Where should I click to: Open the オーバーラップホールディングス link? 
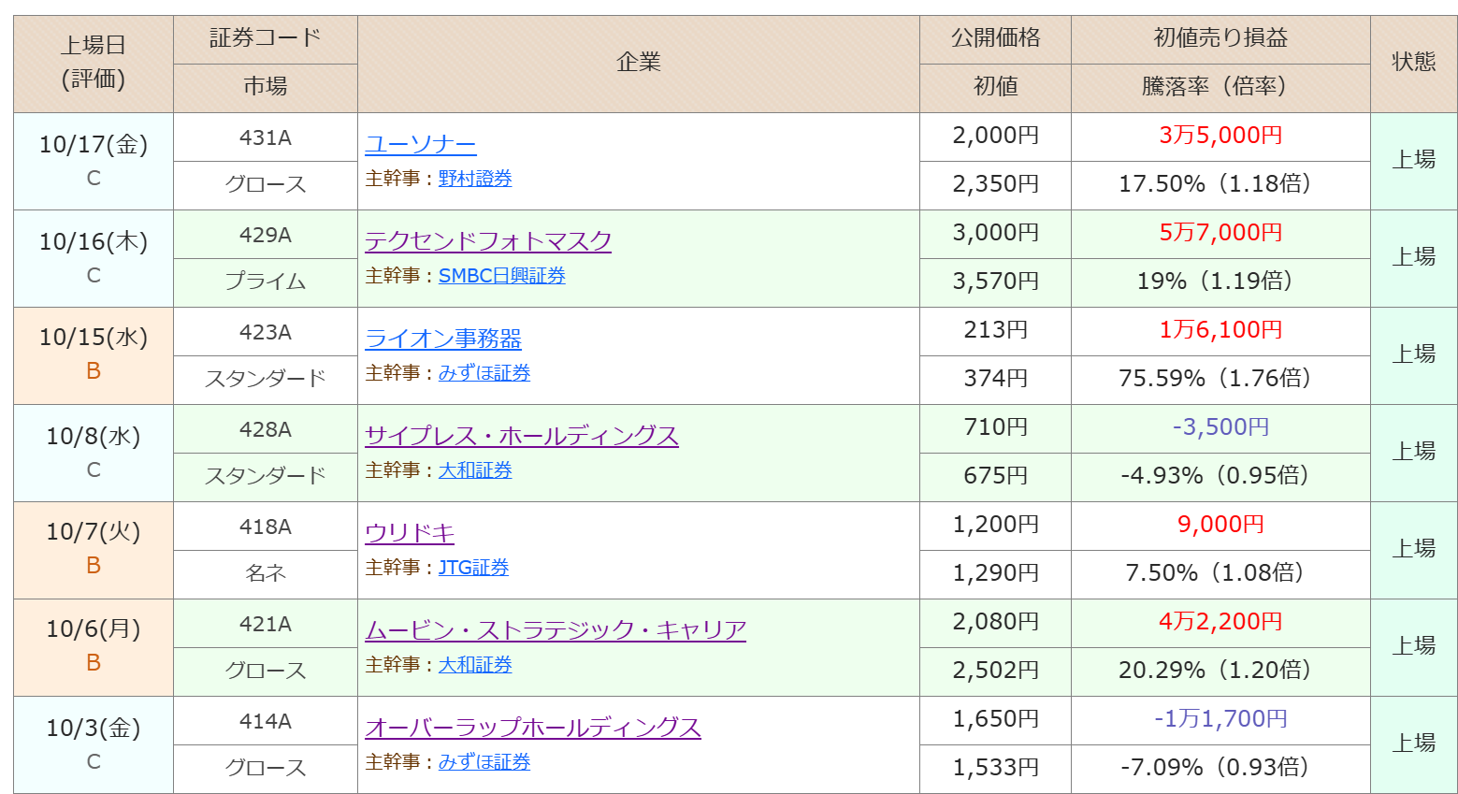point(532,728)
